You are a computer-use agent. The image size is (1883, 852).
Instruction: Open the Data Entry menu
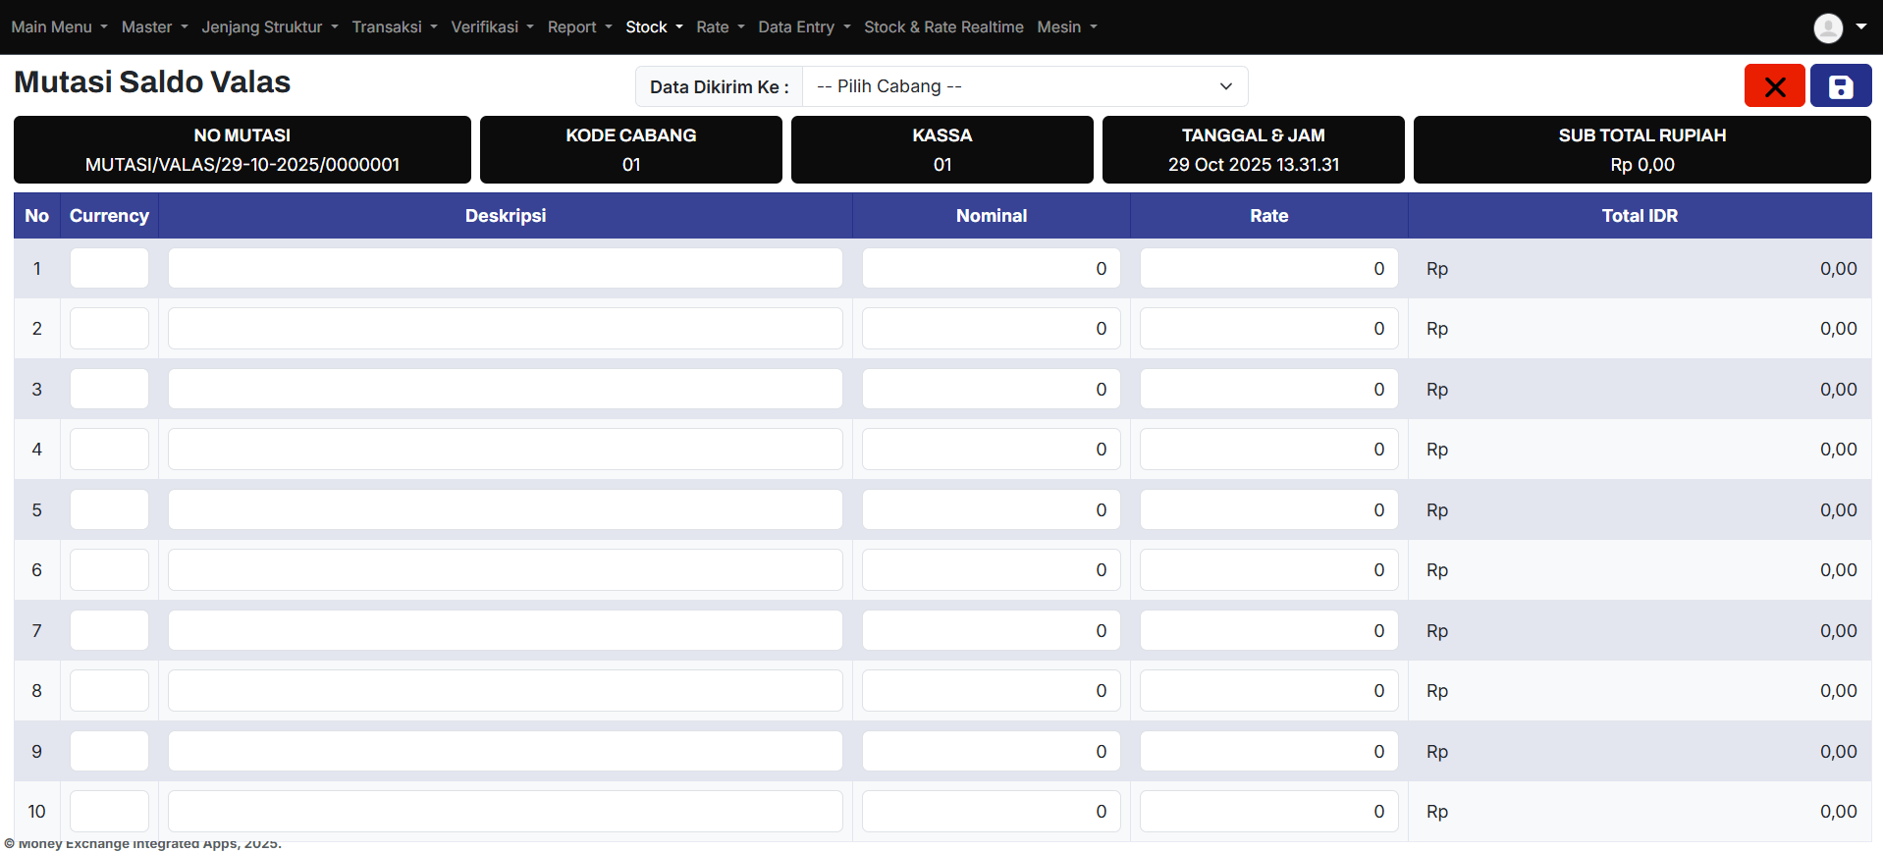pyautogui.click(x=803, y=27)
